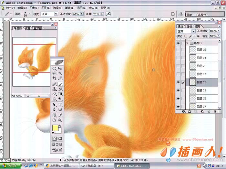Select the Pen tool
This screenshot has width=226, height=169.
click(x=54, y=109)
